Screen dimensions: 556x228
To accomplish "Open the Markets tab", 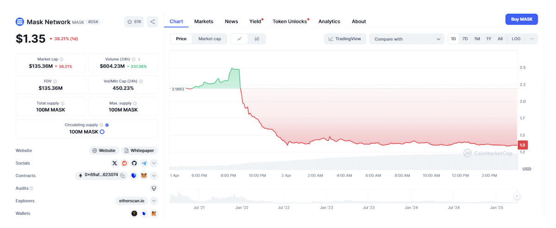I will click(204, 21).
